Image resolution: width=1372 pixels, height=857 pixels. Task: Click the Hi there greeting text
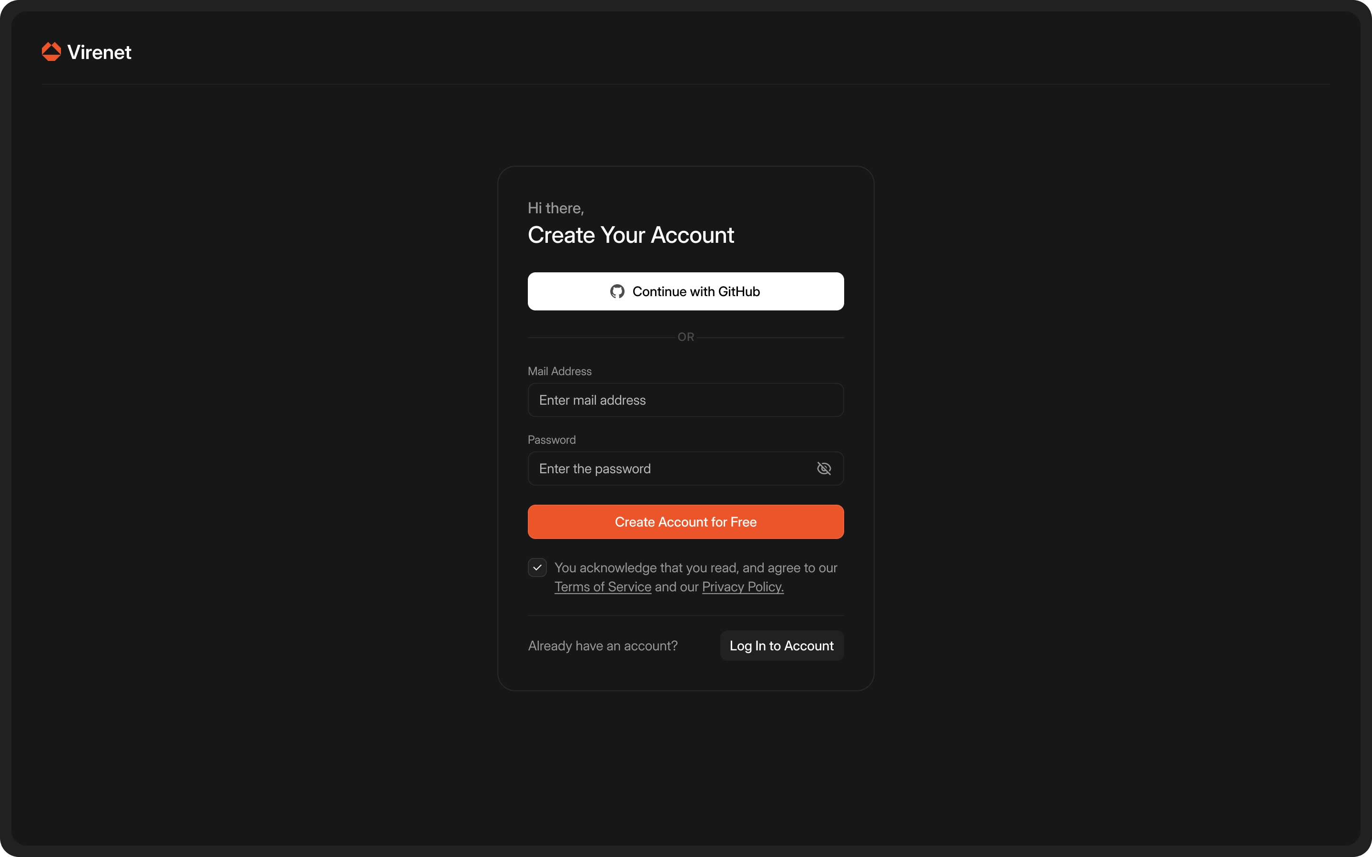(555, 208)
